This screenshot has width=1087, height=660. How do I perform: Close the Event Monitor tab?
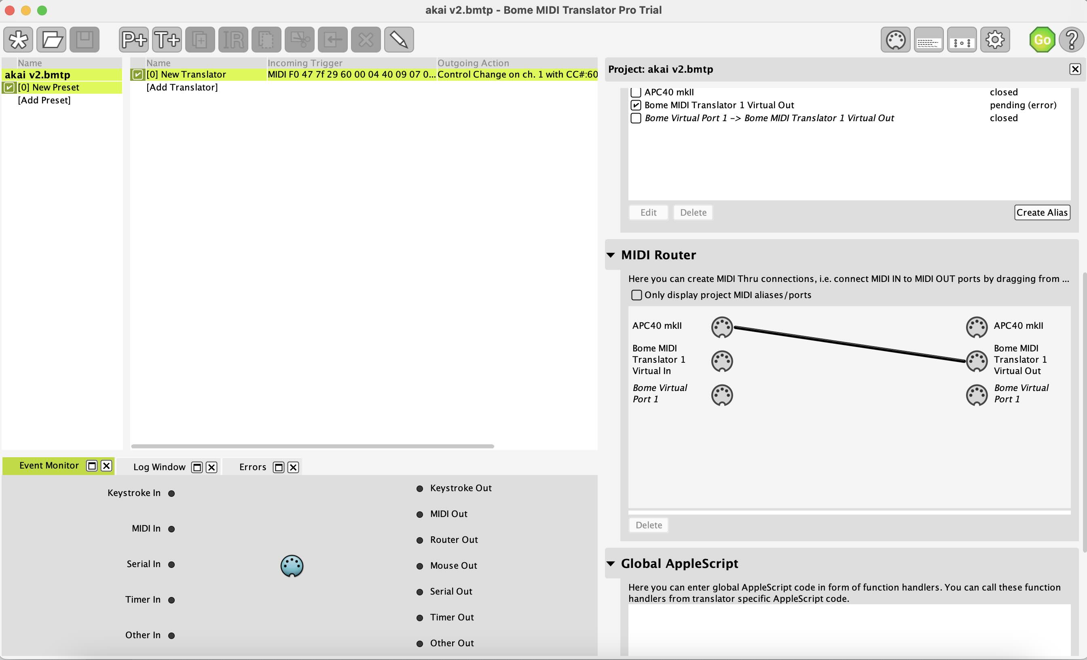106,466
